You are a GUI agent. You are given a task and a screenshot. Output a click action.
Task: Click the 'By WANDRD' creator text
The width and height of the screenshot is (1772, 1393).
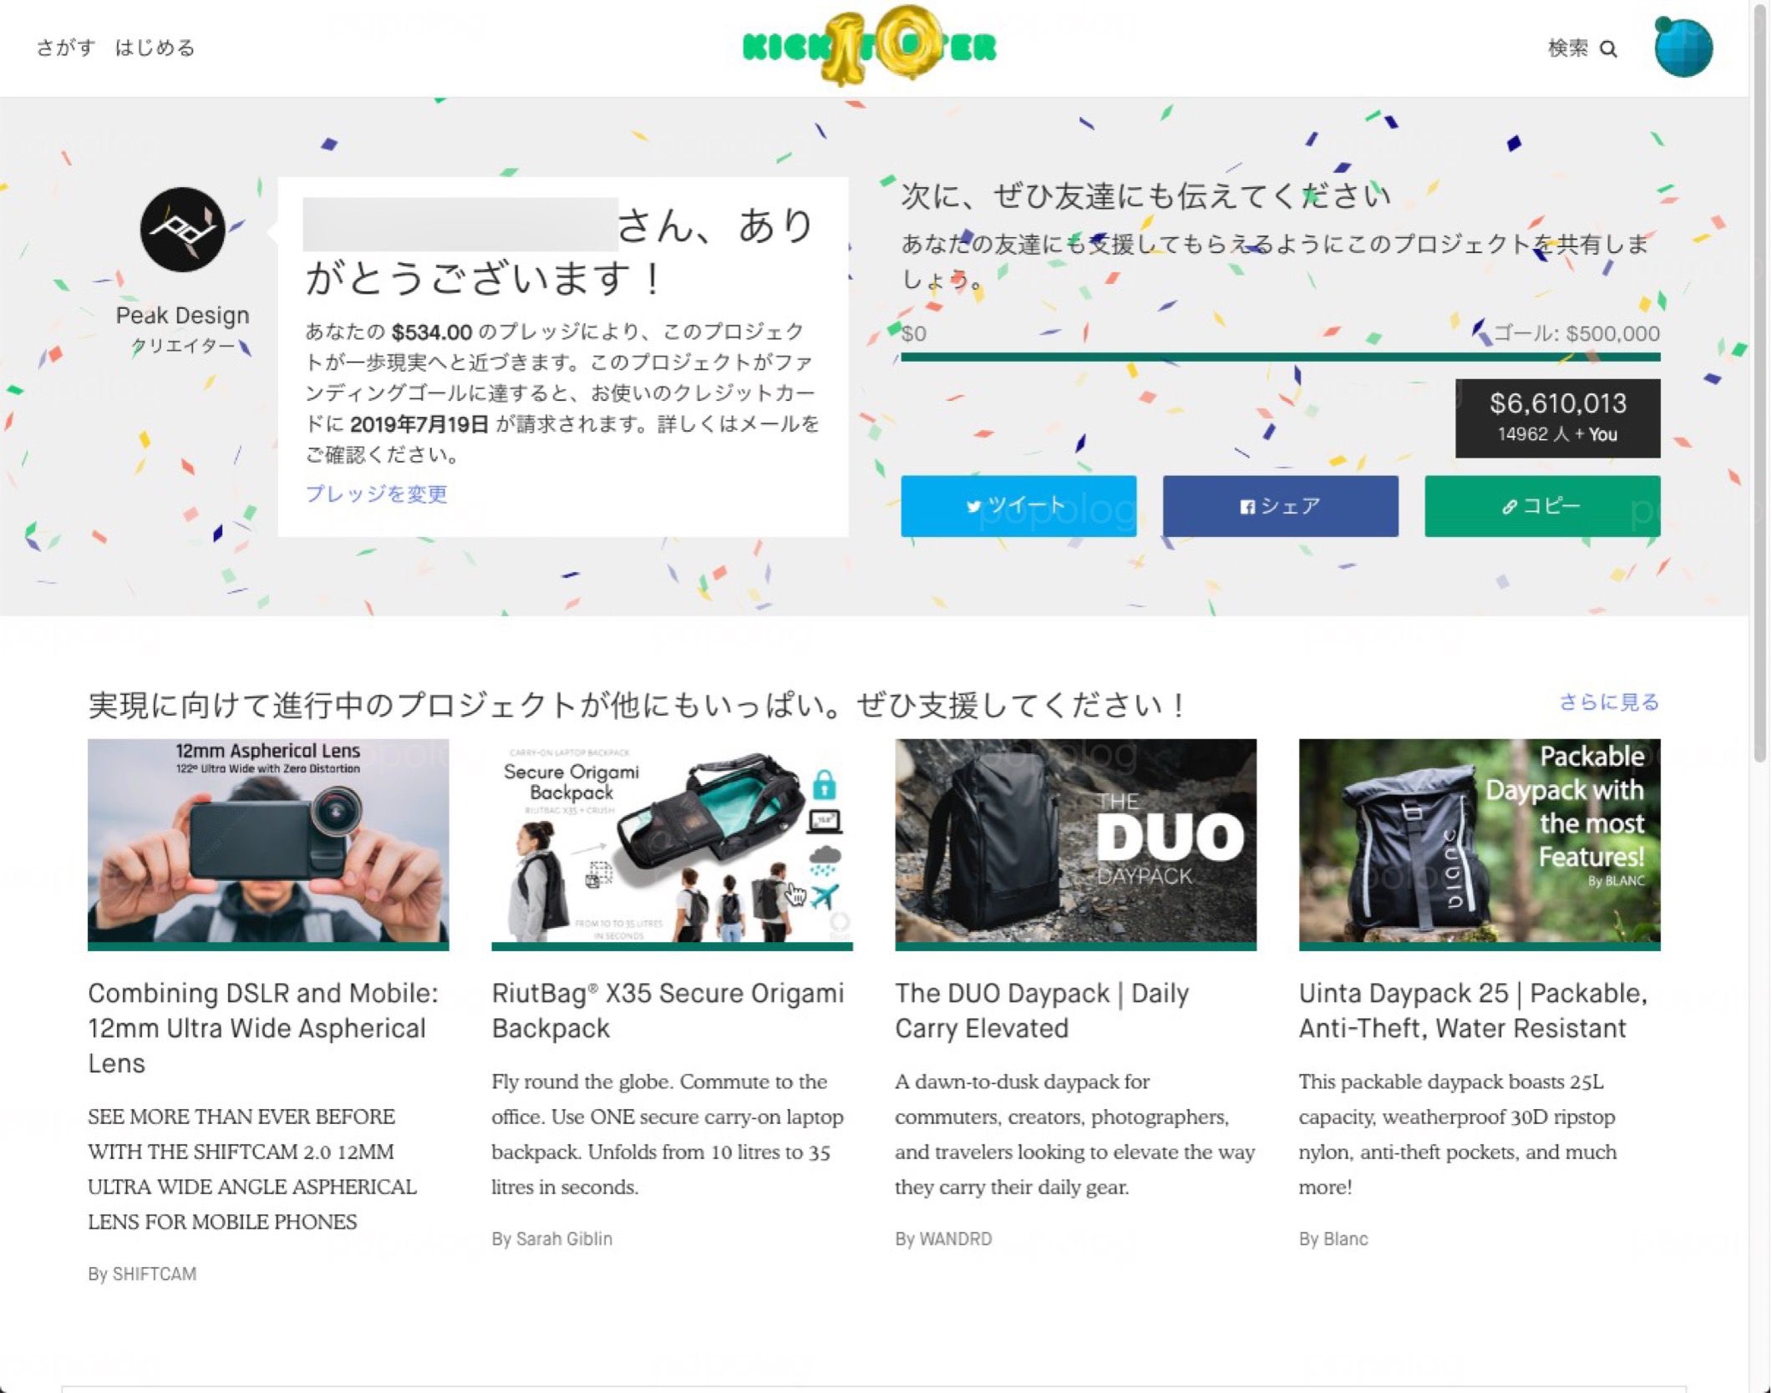pos(943,1239)
